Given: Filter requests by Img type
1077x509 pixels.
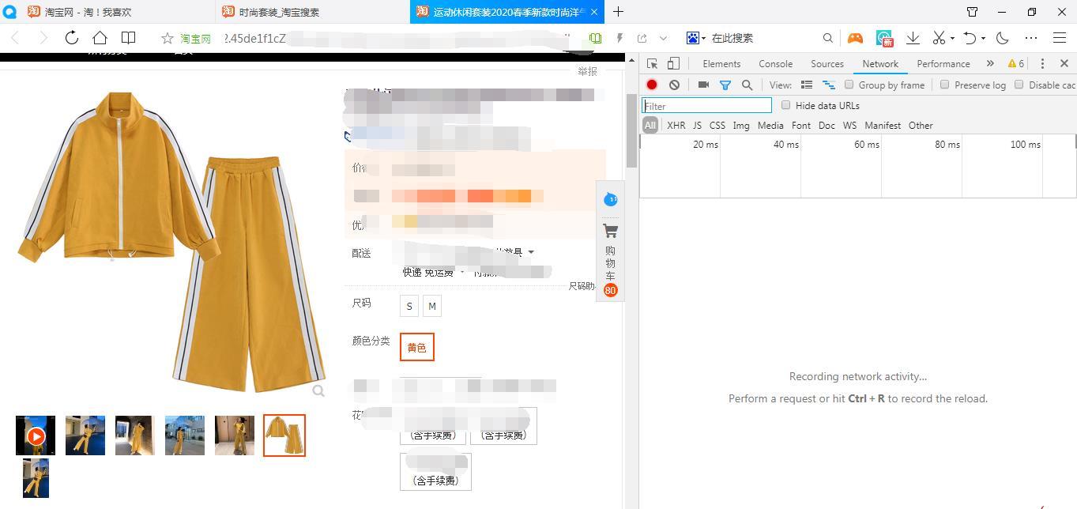Looking at the screenshot, I should [x=741, y=125].
